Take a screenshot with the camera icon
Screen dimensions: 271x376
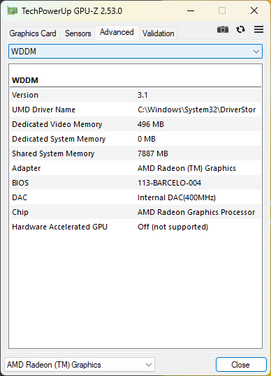(x=223, y=29)
